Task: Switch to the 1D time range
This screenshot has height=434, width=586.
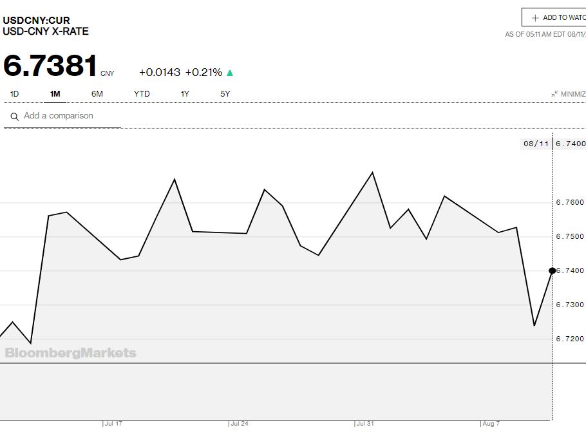Action: [14, 94]
